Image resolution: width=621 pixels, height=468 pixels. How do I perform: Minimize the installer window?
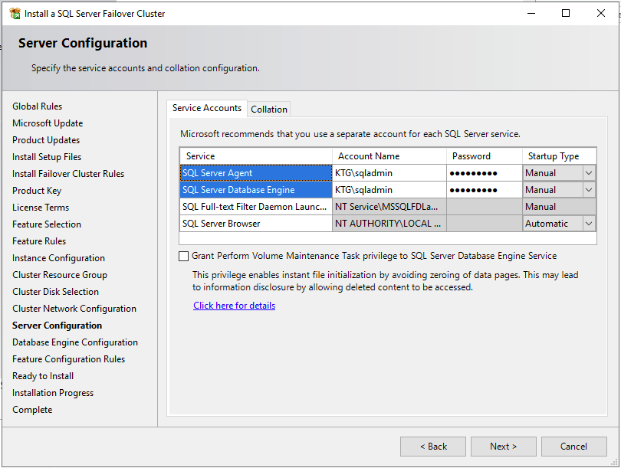coord(531,14)
